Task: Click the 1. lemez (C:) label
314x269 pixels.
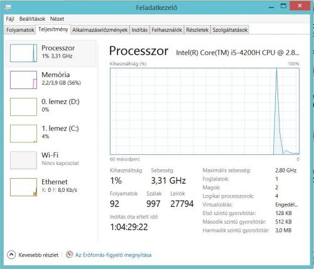Action: pos(60,129)
